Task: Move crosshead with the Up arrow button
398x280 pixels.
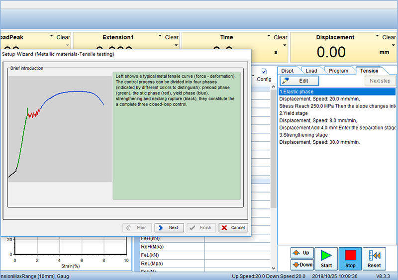Action: (302, 253)
